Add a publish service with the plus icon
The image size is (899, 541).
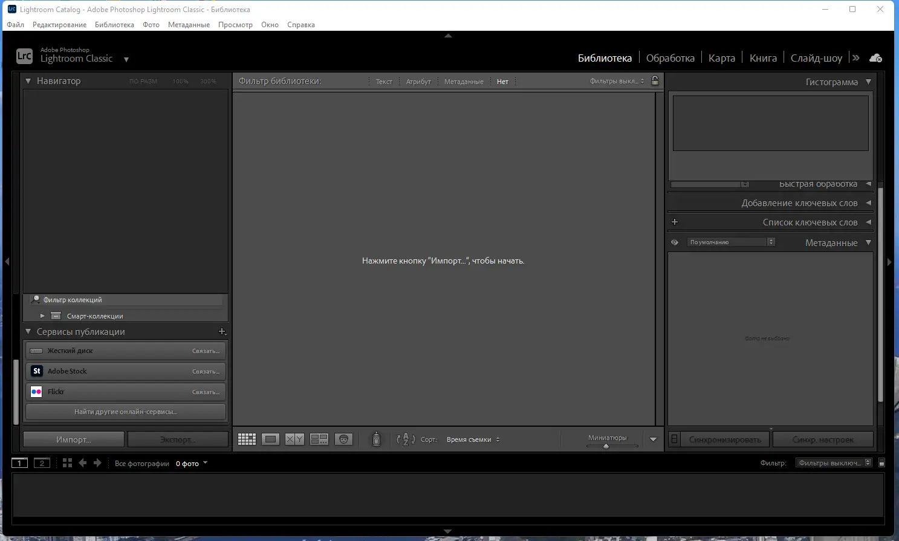pos(222,331)
